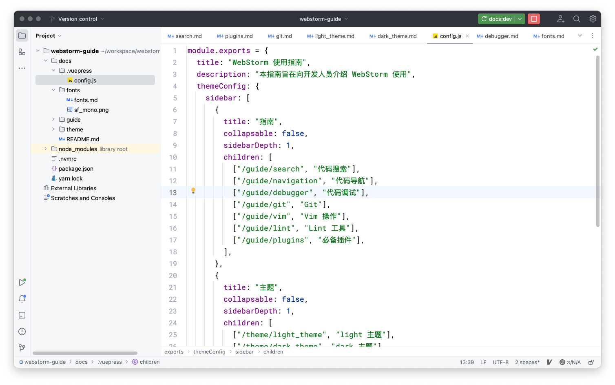The width and height of the screenshot is (615, 385).
Task: Click the intention lightbulb on line 13
Action: 193,191
